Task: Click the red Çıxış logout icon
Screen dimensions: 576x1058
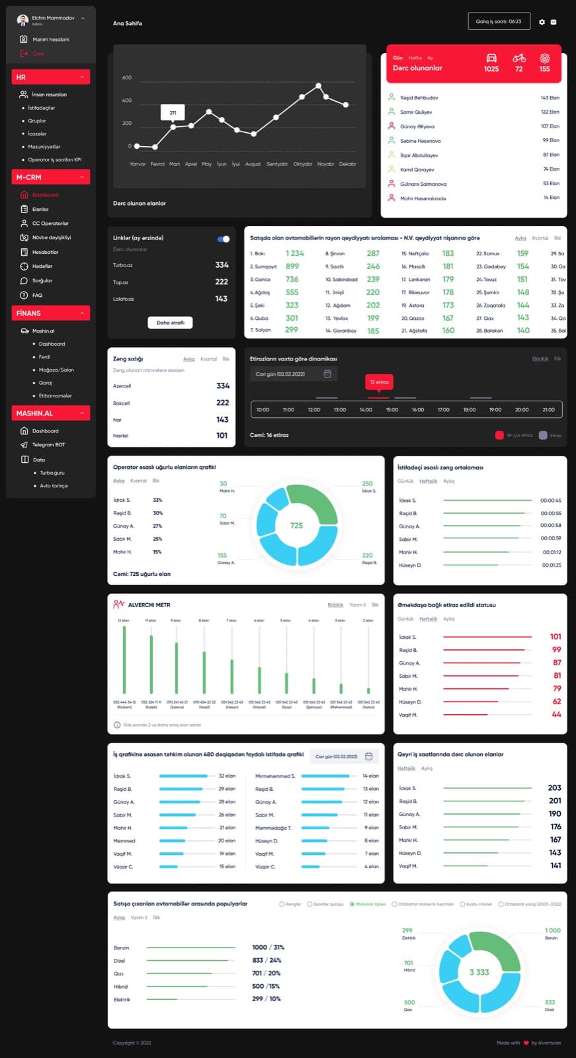Action: 24,54
